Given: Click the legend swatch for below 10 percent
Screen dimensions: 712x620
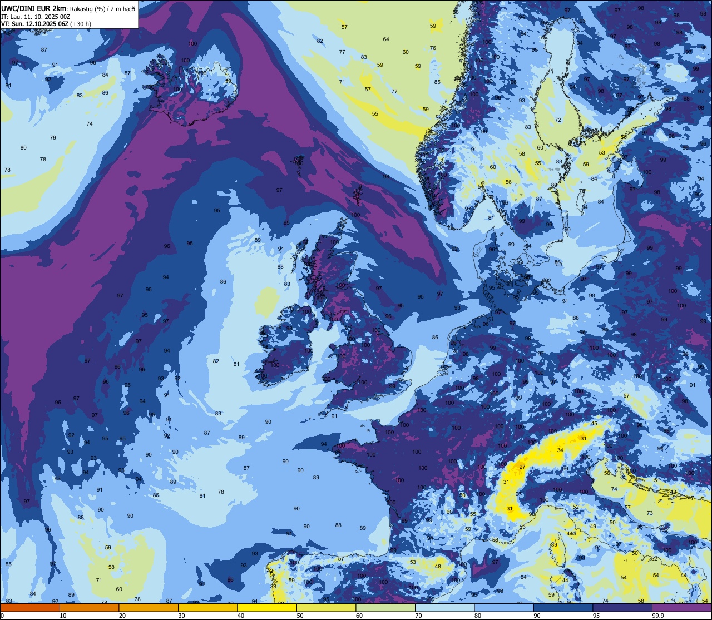Looking at the screenshot, I should tap(29, 608).
